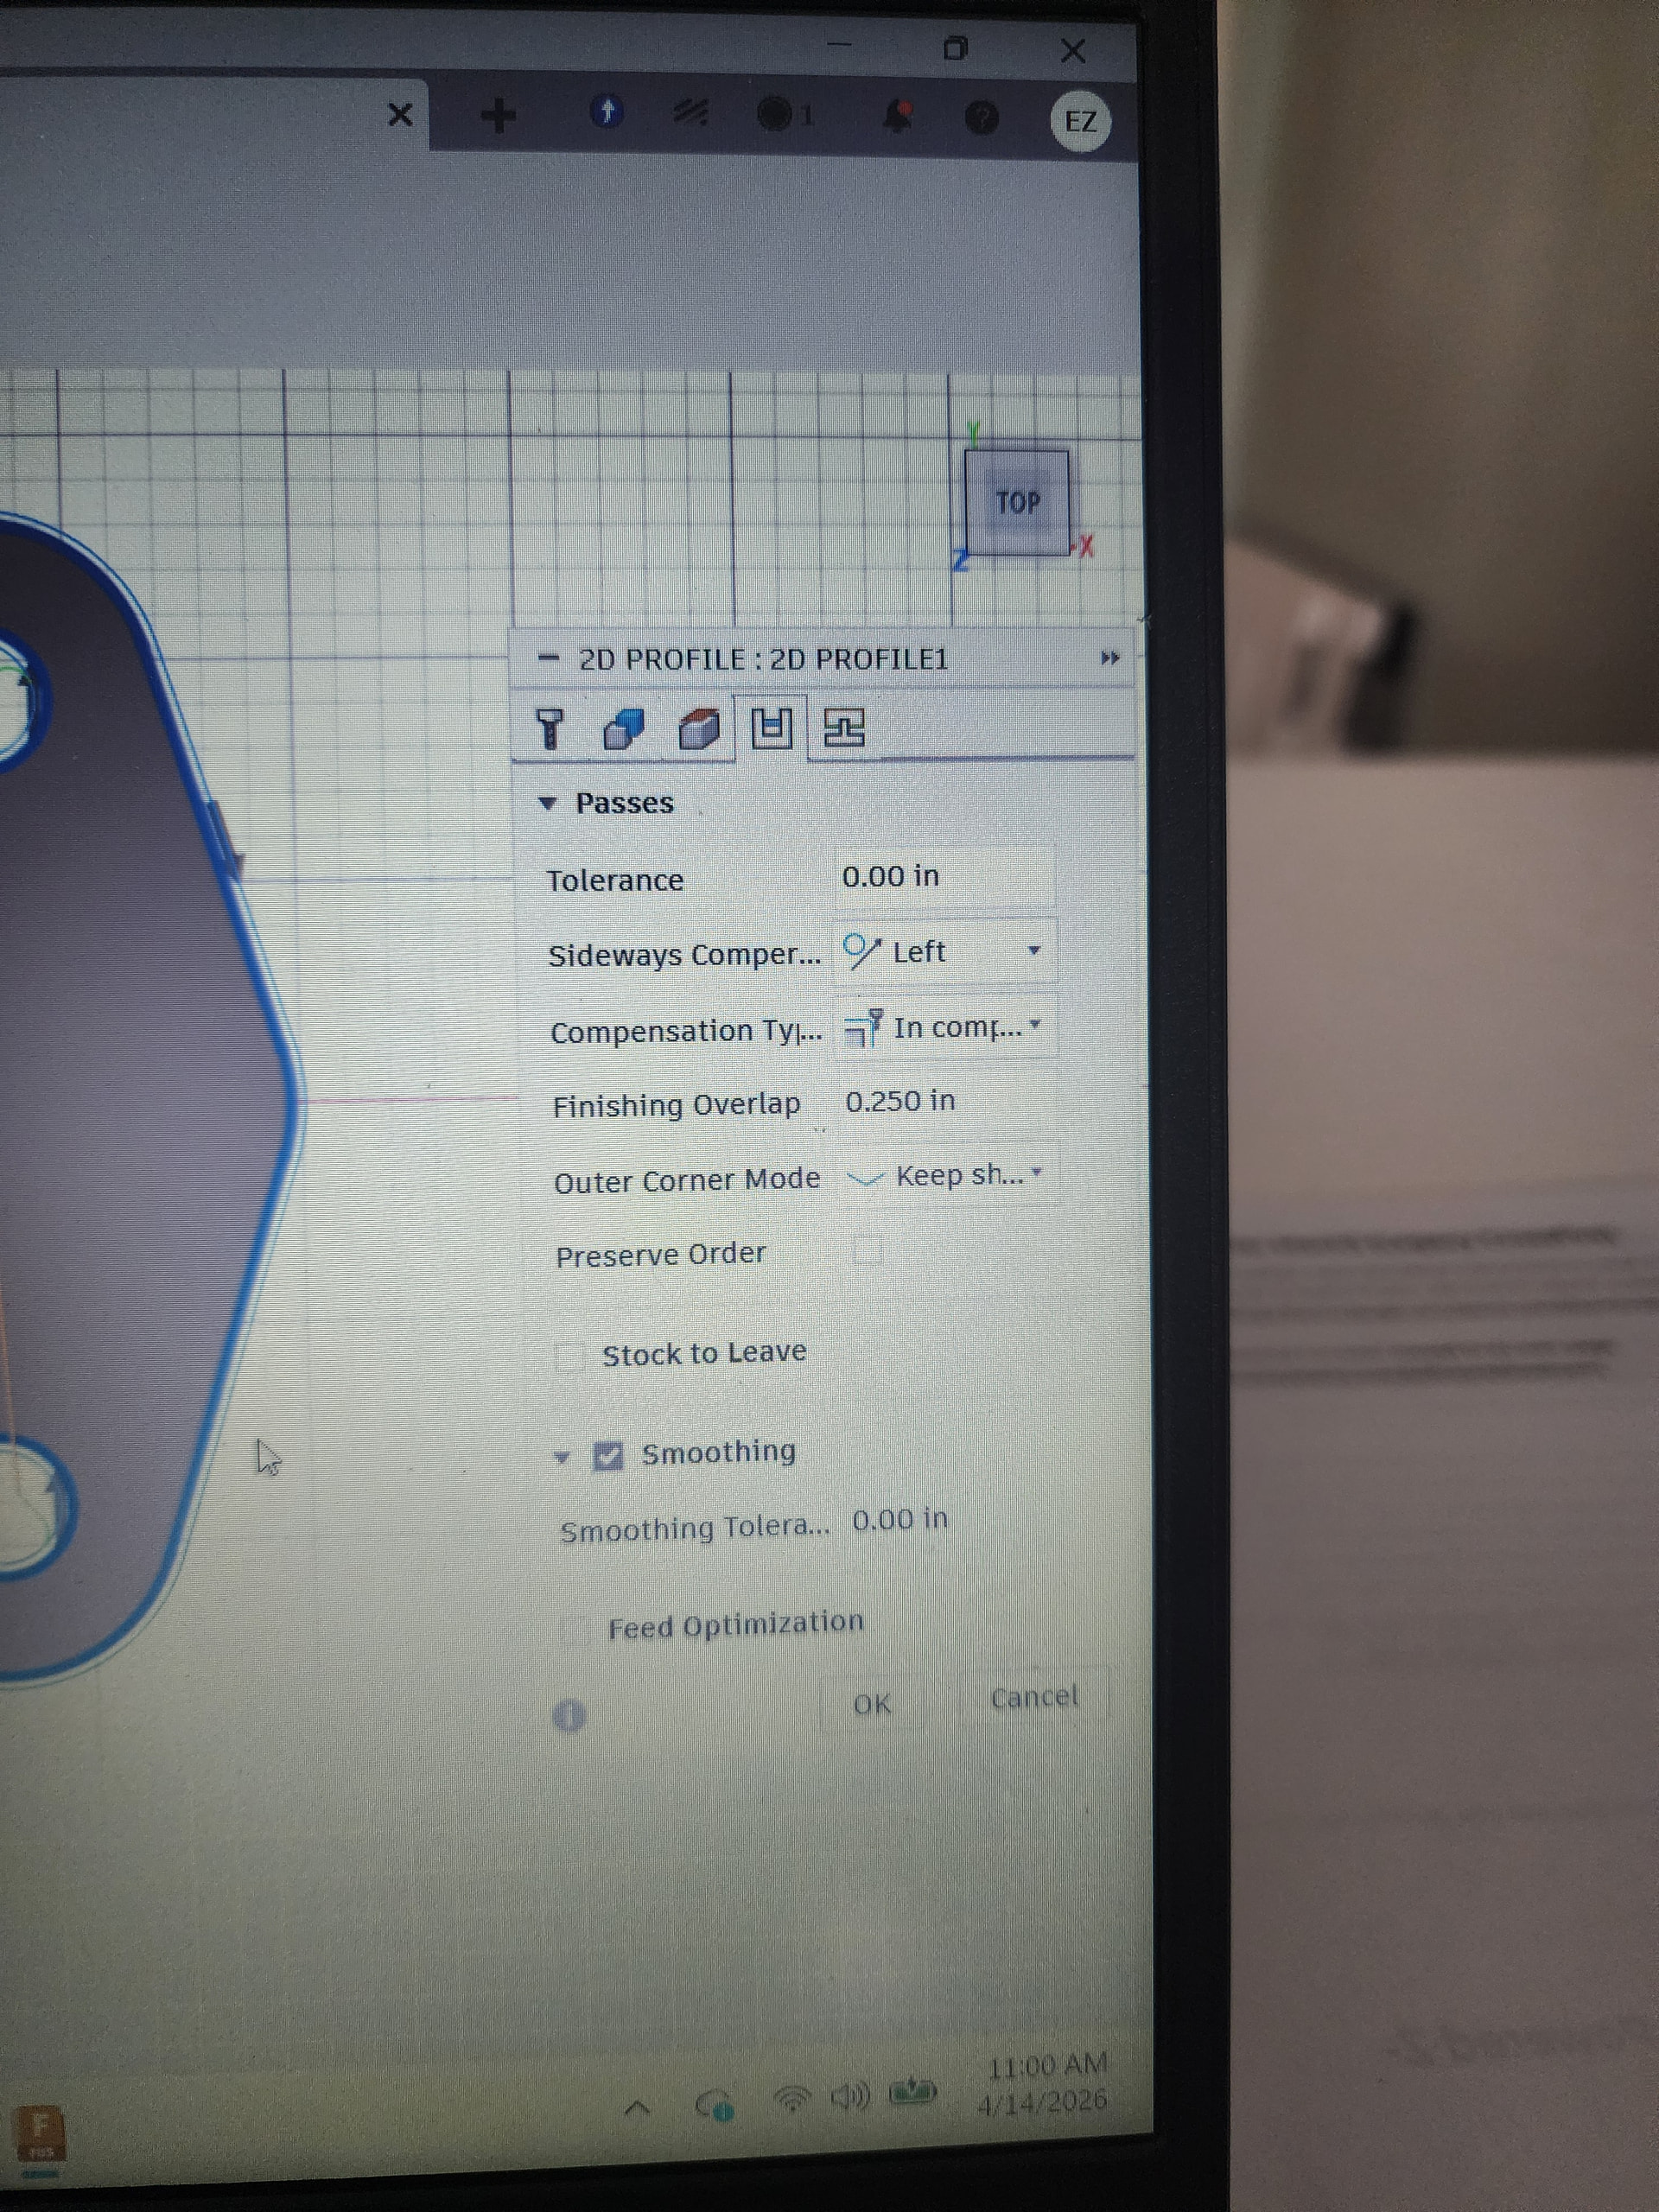Image resolution: width=1659 pixels, height=2212 pixels.
Task: Switch to the Geometry tab icon
Action: [x=624, y=729]
